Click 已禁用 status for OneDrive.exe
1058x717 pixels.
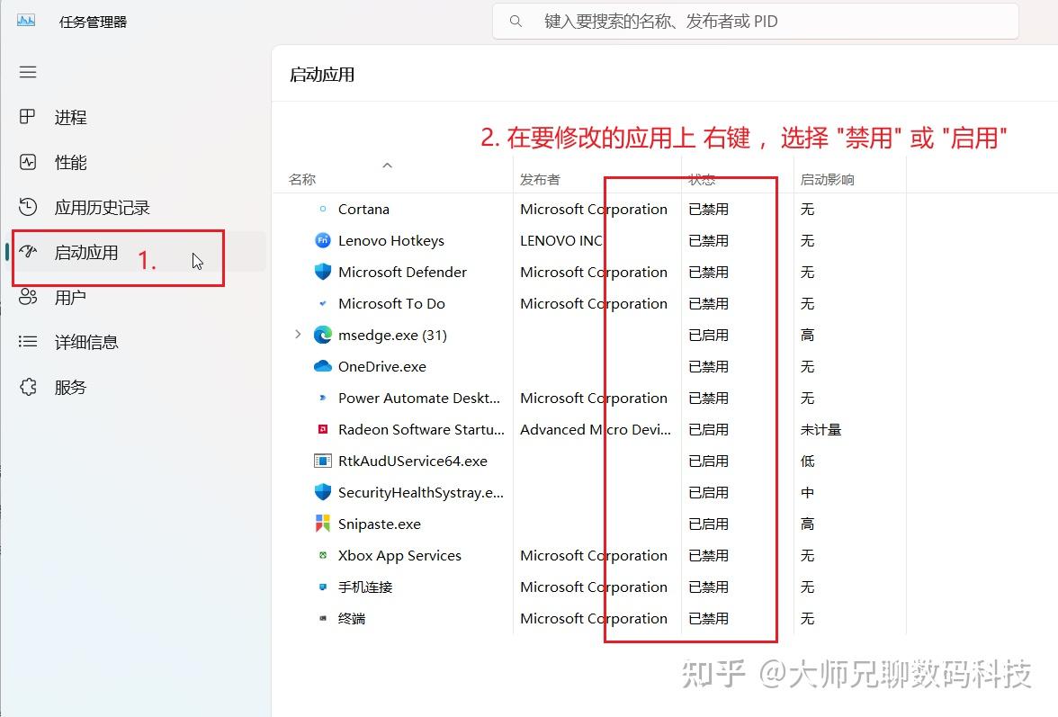(x=709, y=366)
